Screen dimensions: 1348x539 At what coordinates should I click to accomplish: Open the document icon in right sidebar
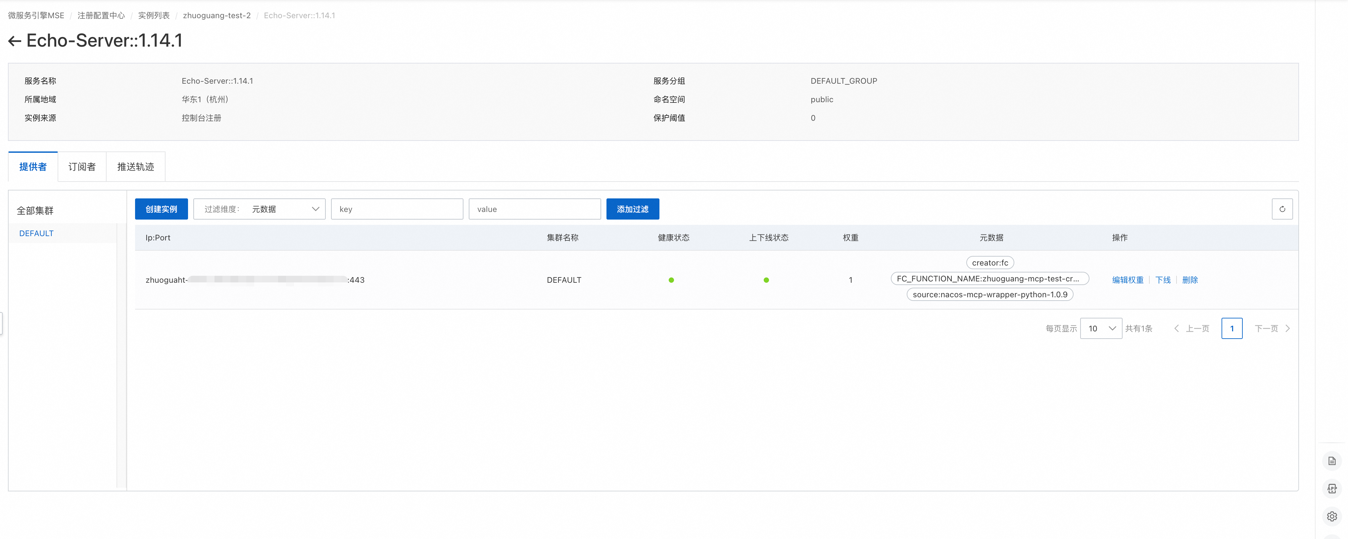pyautogui.click(x=1332, y=461)
